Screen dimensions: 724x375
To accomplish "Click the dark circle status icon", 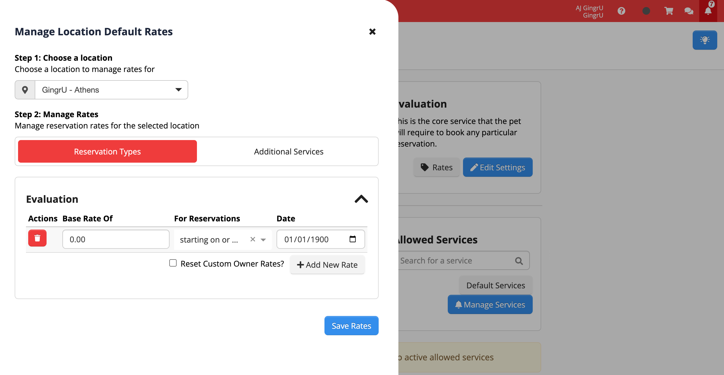I will click(646, 11).
